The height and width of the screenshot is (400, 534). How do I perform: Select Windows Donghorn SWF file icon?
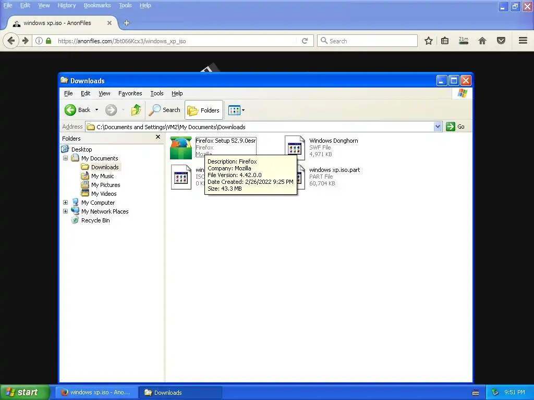(295, 148)
